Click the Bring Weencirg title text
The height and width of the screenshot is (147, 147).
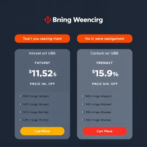(x=78, y=20)
